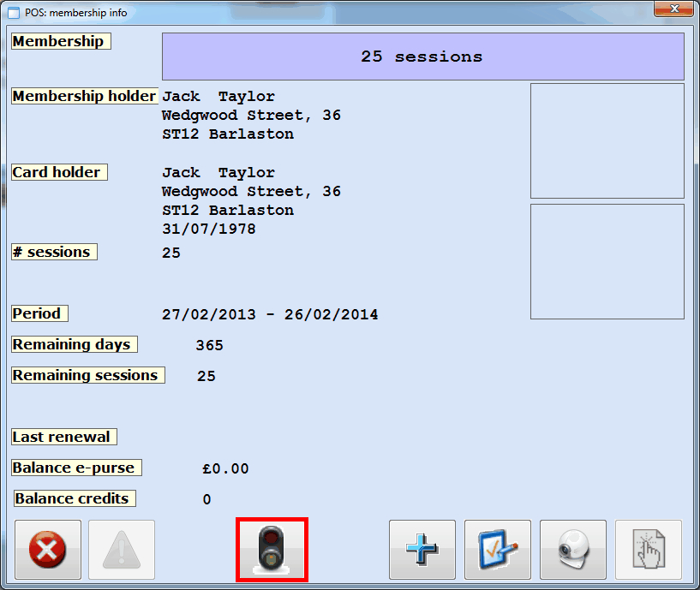Click the grayed document pointer button
Image resolution: width=700 pixels, height=590 pixels.
click(x=649, y=550)
